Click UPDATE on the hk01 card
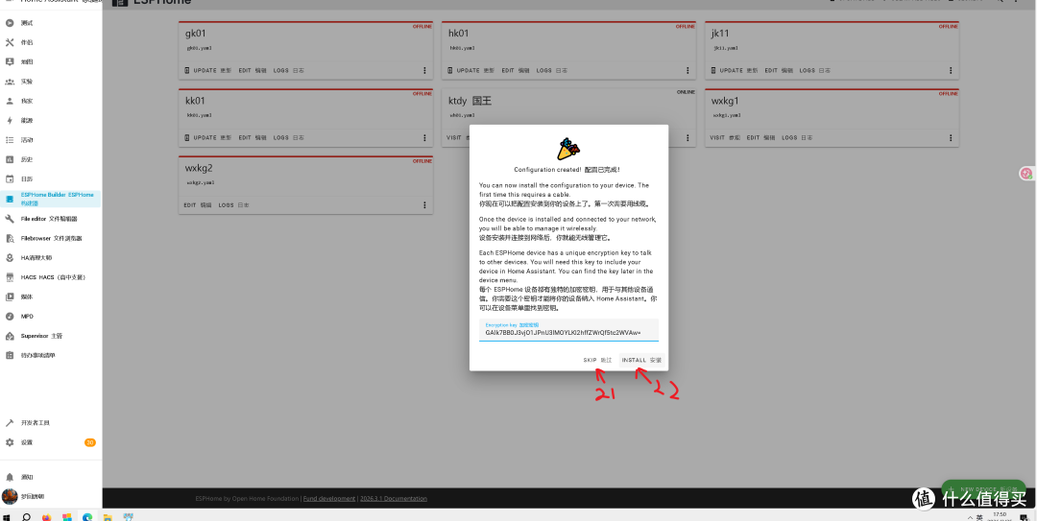The height and width of the screenshot is (521, 1037). (x=475, y=70)
